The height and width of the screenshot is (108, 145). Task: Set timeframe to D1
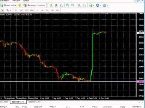(47, 10)
